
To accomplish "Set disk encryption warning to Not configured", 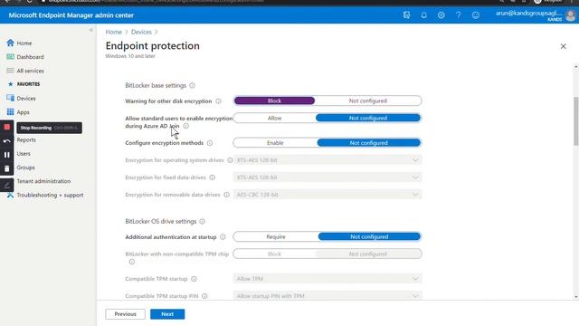I will click(x=368, y=101).
